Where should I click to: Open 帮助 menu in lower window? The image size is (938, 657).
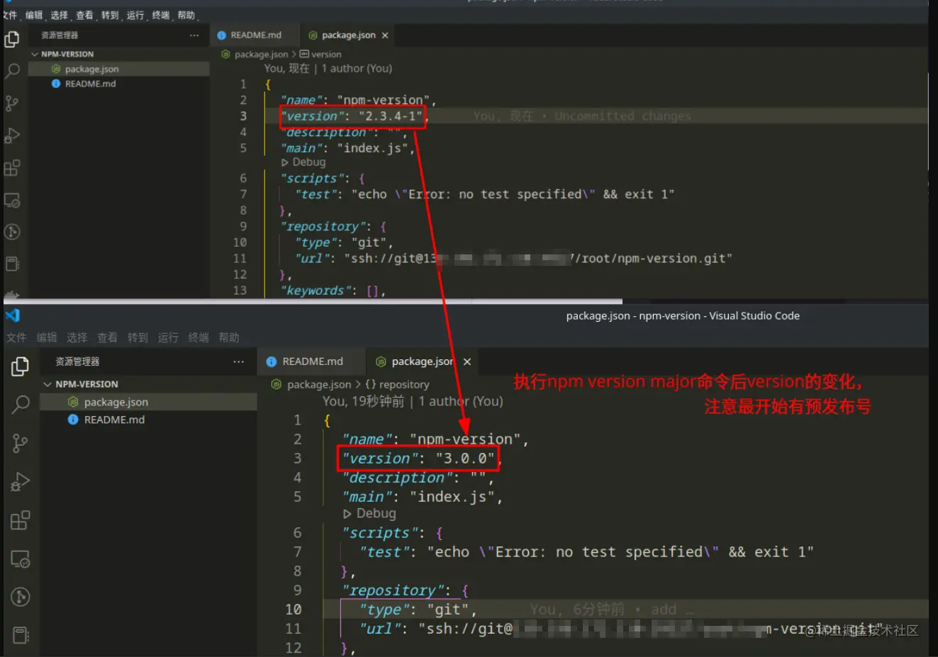229,337
